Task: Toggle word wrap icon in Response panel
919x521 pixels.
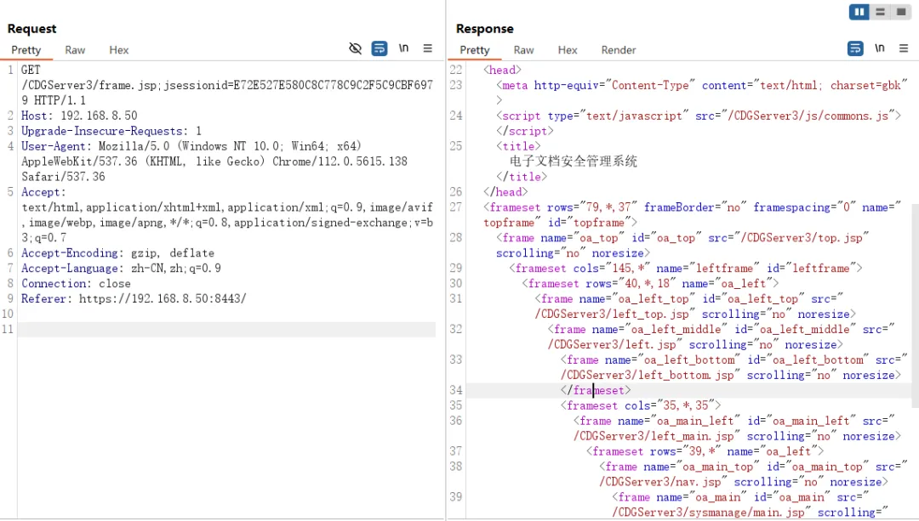Action: pyautogui.click(x=856, y=48)
